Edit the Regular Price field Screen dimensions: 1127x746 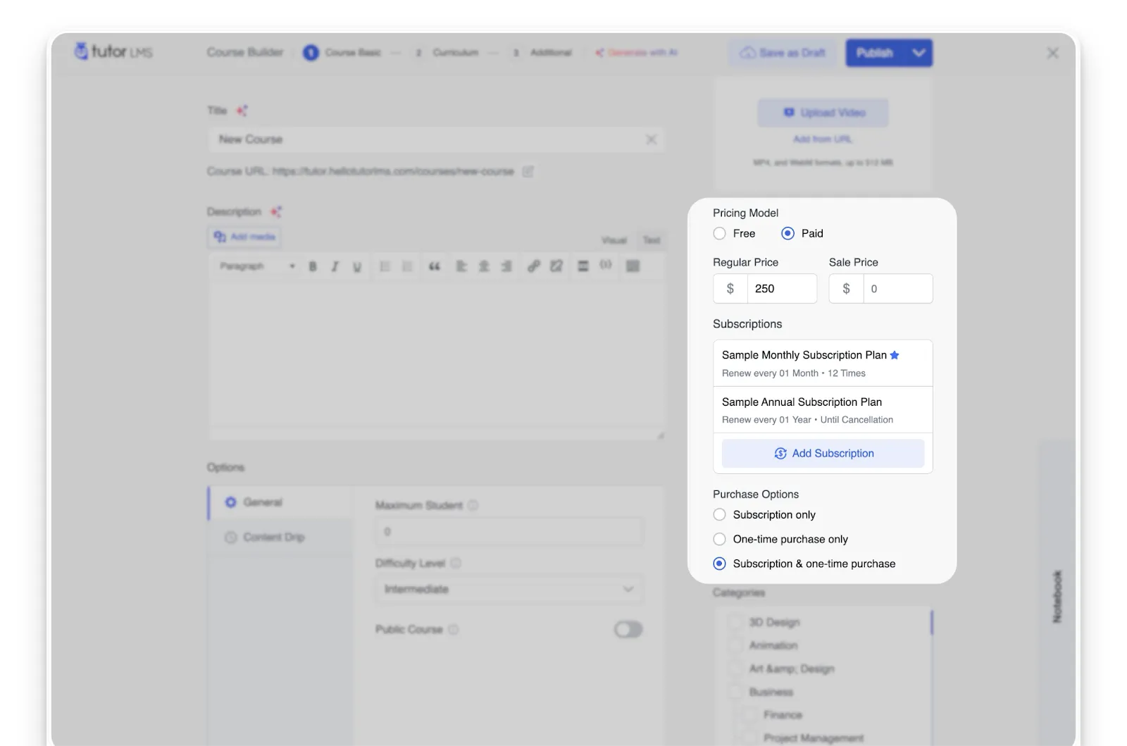click(x=782, y=288)
